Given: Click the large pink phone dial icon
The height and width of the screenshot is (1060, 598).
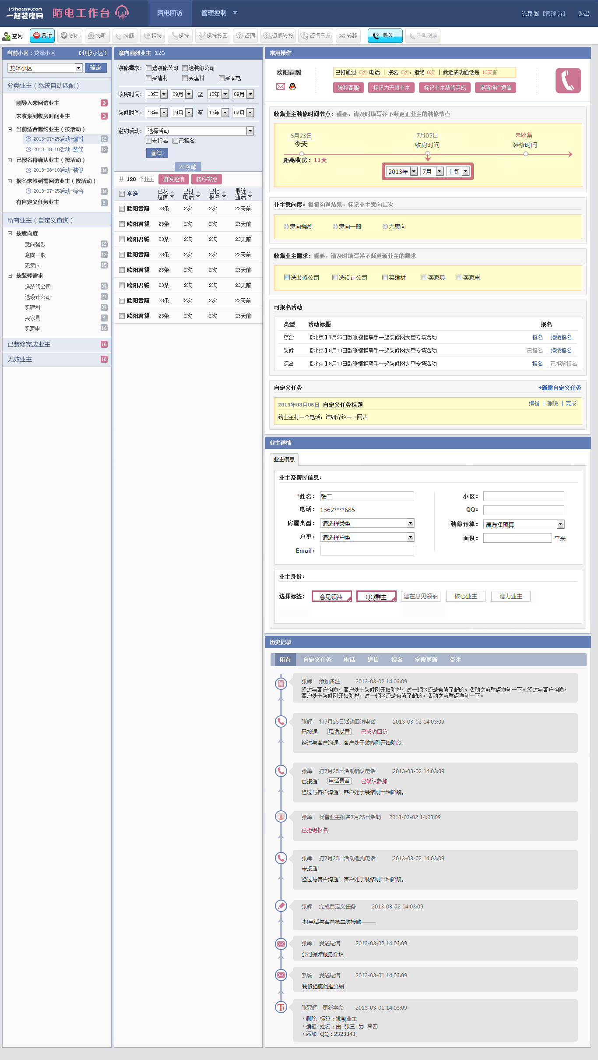Looking at the screenshot, I should click(568, 81).
